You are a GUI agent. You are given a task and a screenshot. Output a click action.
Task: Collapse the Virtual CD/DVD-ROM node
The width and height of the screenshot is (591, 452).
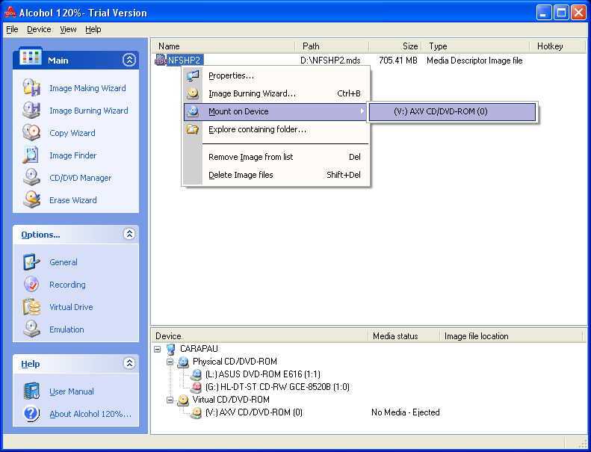170,400
